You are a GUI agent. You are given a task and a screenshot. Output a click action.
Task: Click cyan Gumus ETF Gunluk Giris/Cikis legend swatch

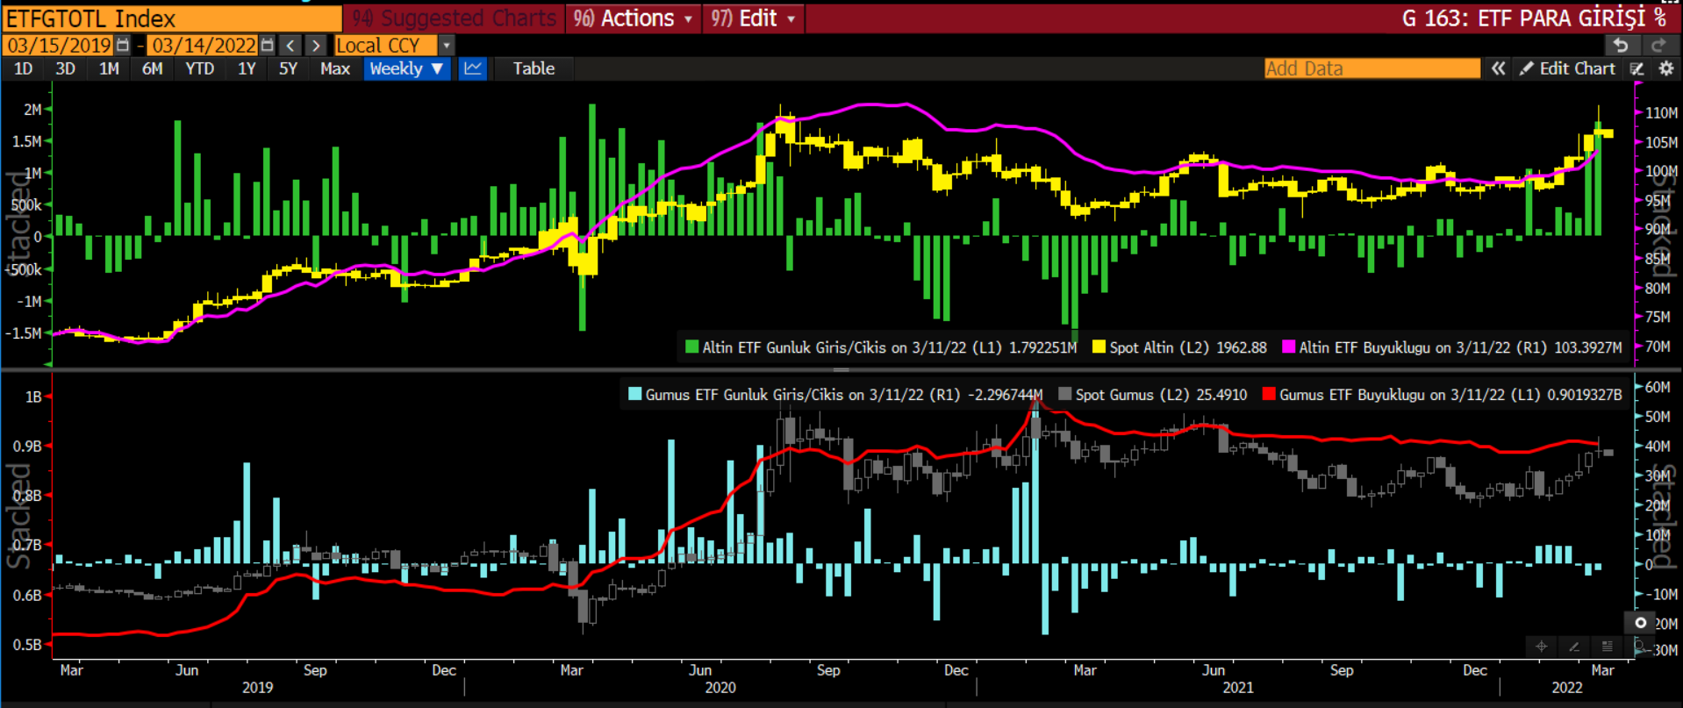[x=635, y=394]
